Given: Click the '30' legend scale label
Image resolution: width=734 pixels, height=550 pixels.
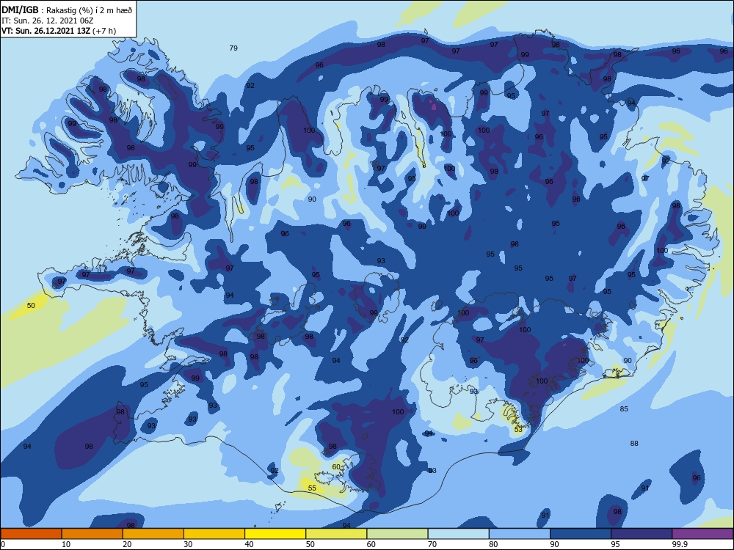Looking at the screenshot, I should point(188,544).
